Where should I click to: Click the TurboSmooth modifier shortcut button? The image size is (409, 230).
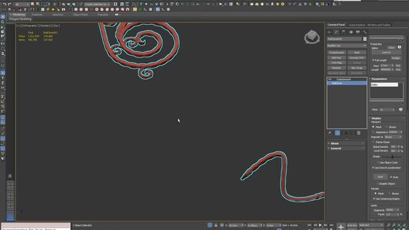coord(337,52)
